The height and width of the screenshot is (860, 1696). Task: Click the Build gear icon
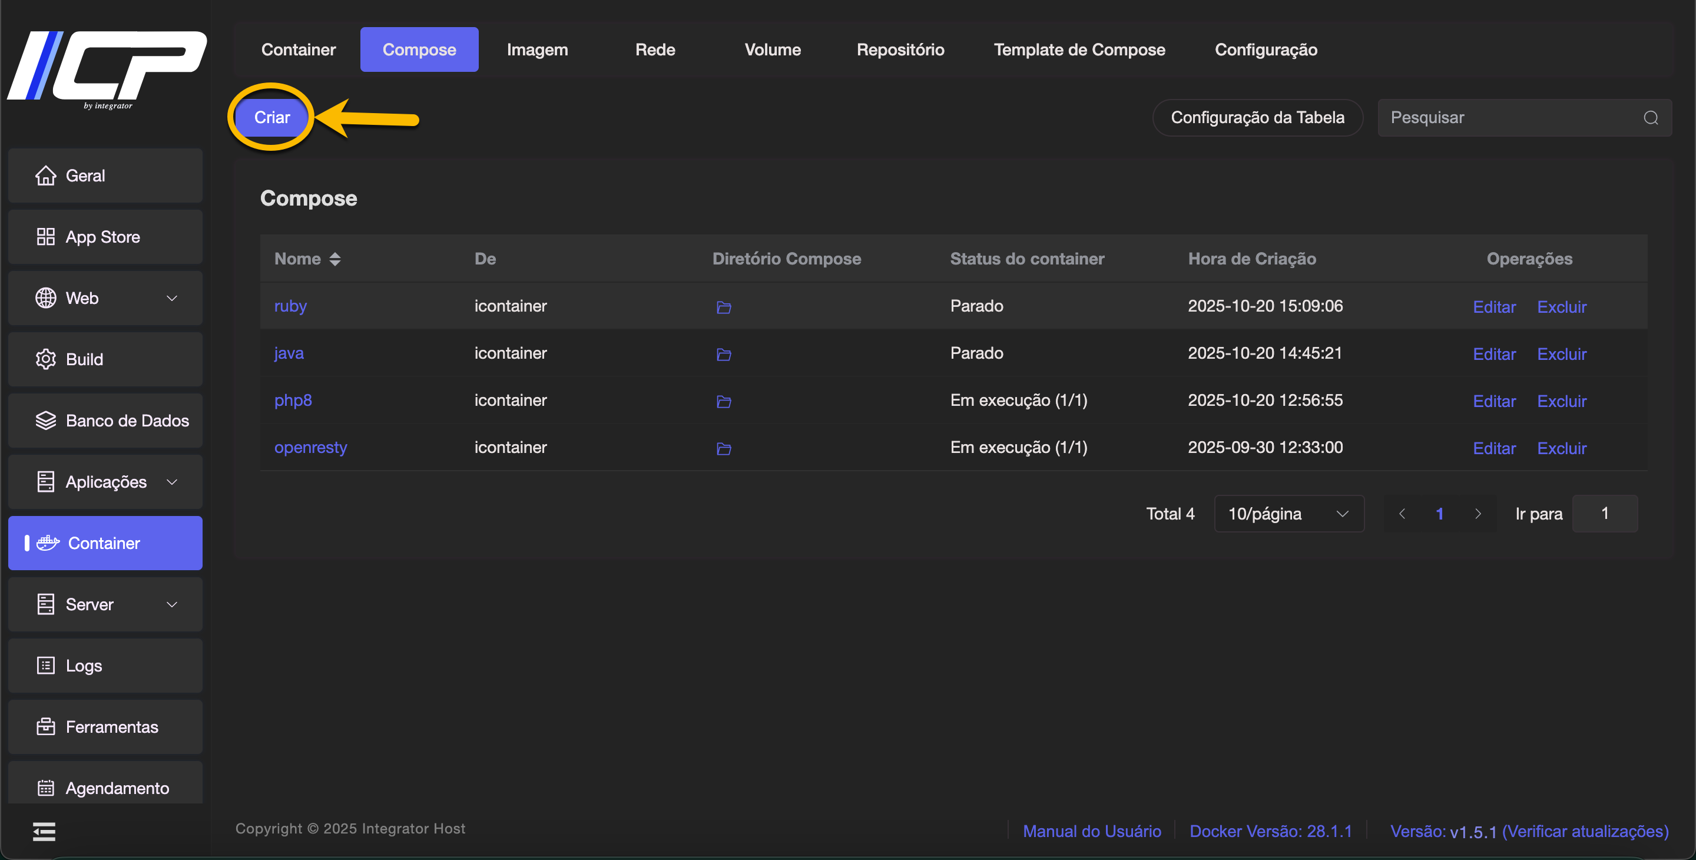[45, 359]
